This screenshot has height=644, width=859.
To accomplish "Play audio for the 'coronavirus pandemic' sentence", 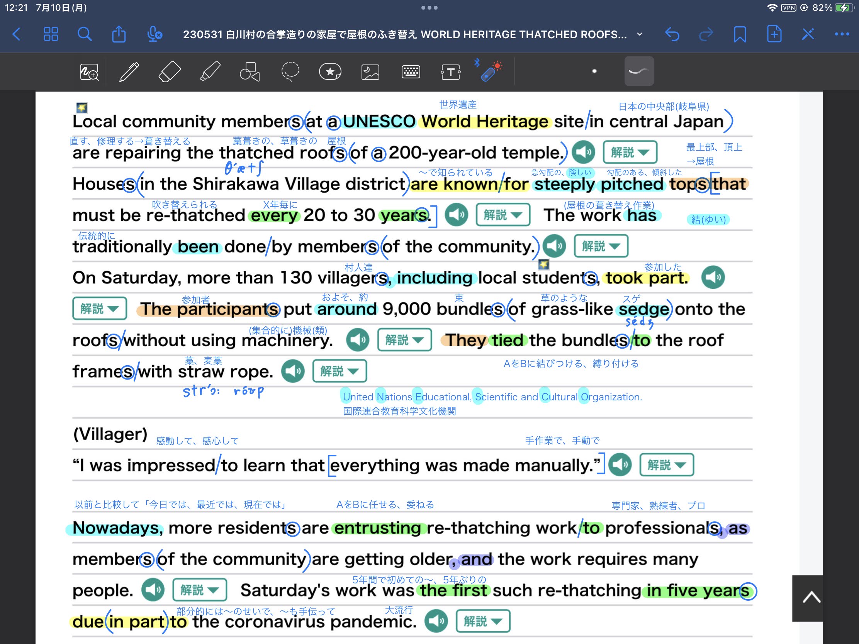I will point(436,622).
